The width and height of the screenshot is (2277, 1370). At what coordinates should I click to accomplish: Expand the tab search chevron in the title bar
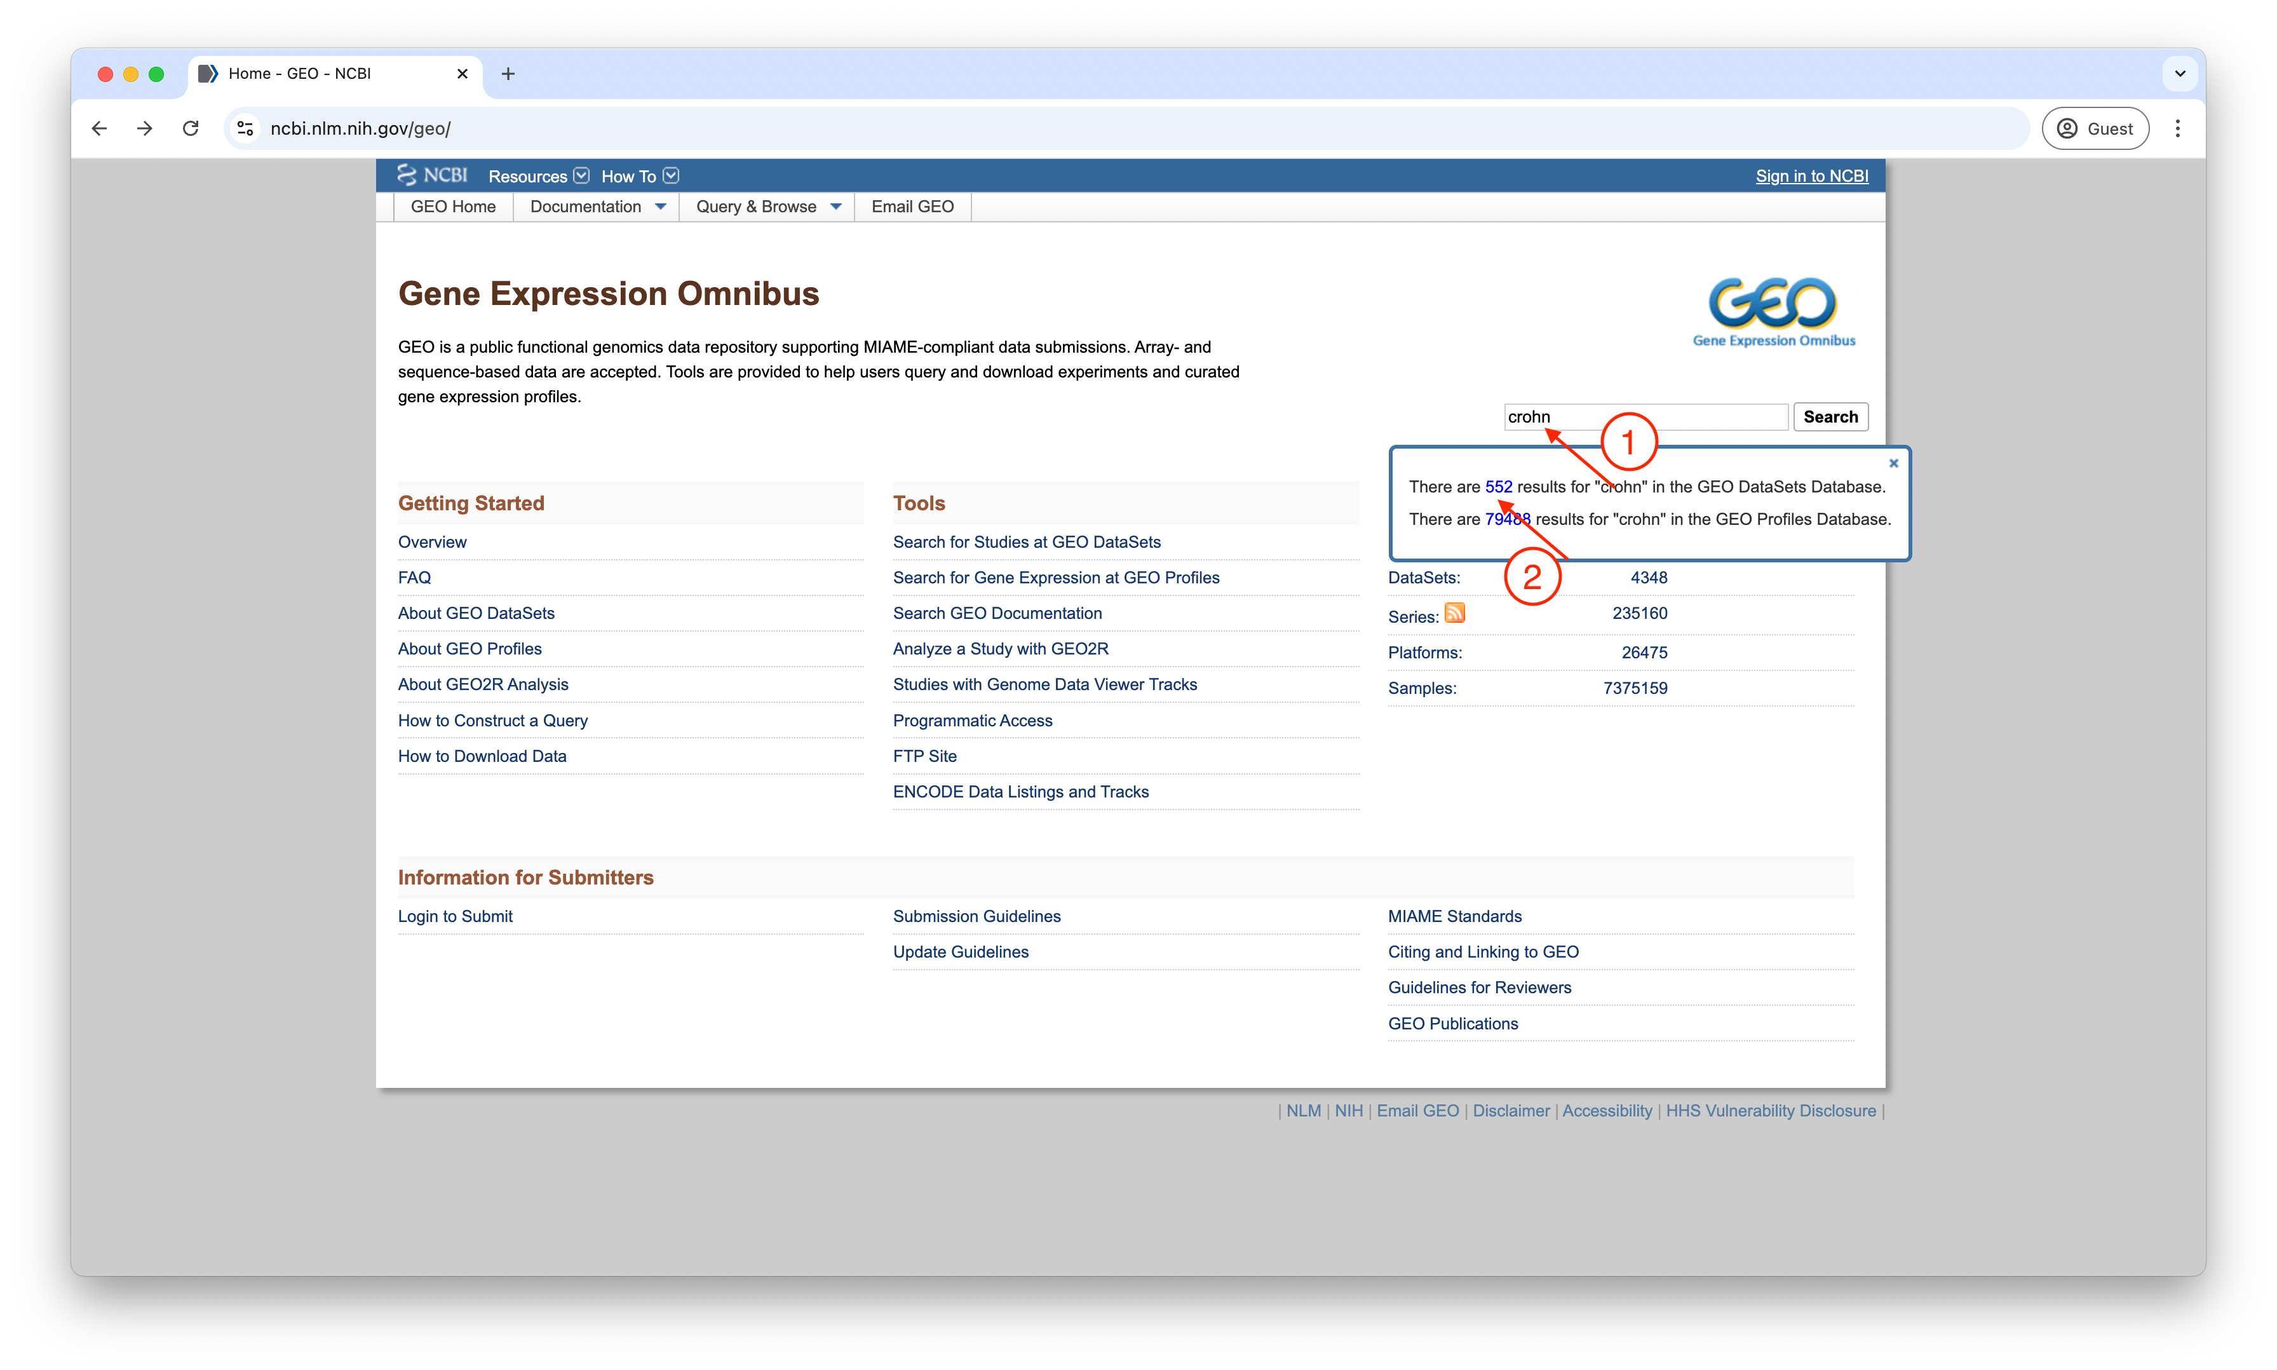pyautogui.click(x=2180, y=74)
